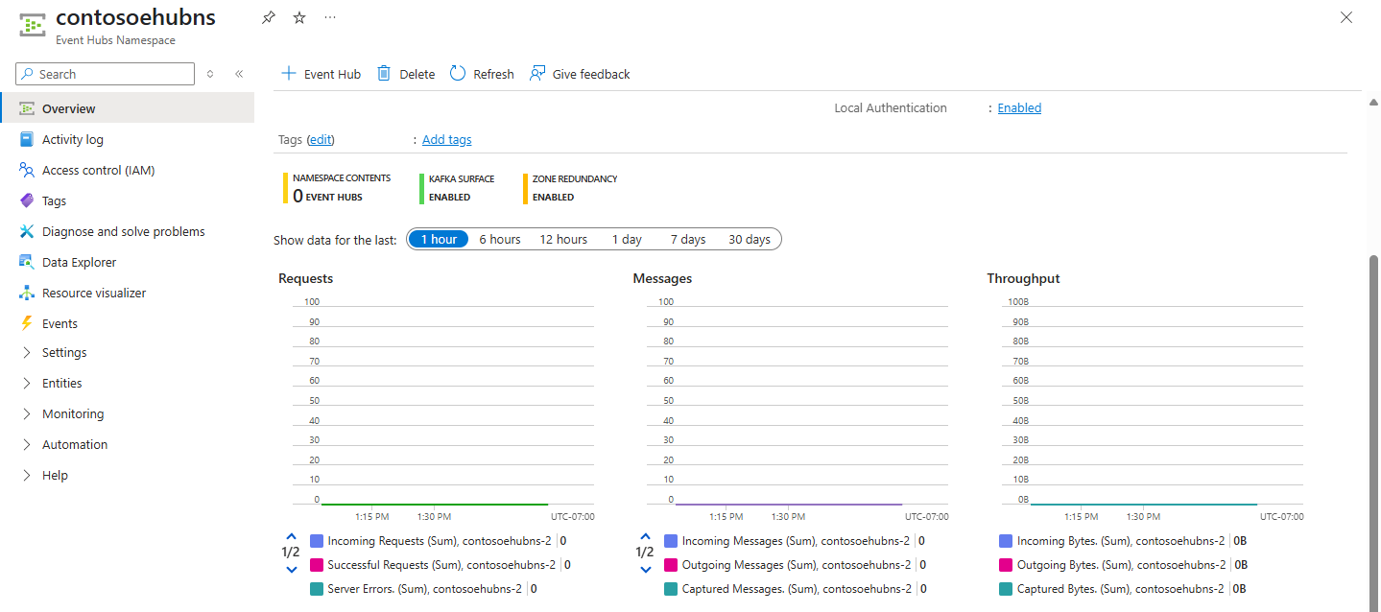1381x612 pixels.
Task: Expand the Settings section
Action: coord(64,352)
